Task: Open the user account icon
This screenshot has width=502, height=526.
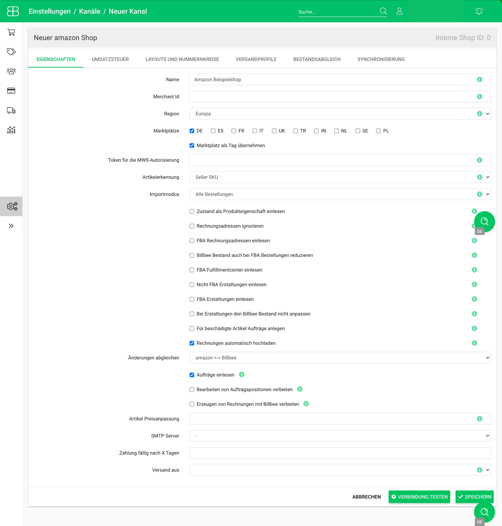Action: tap(399, 11)
